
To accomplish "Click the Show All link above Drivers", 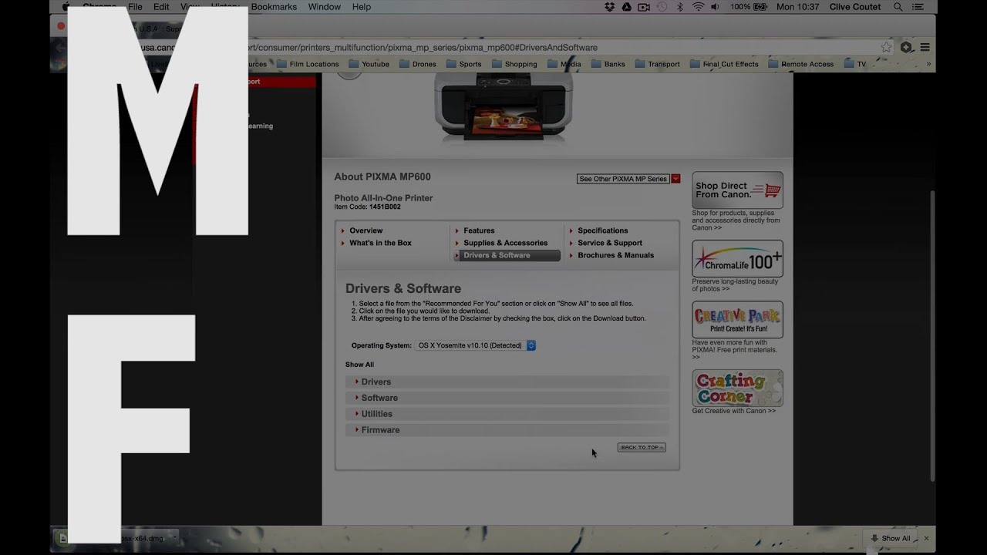I will click(359, 365).
